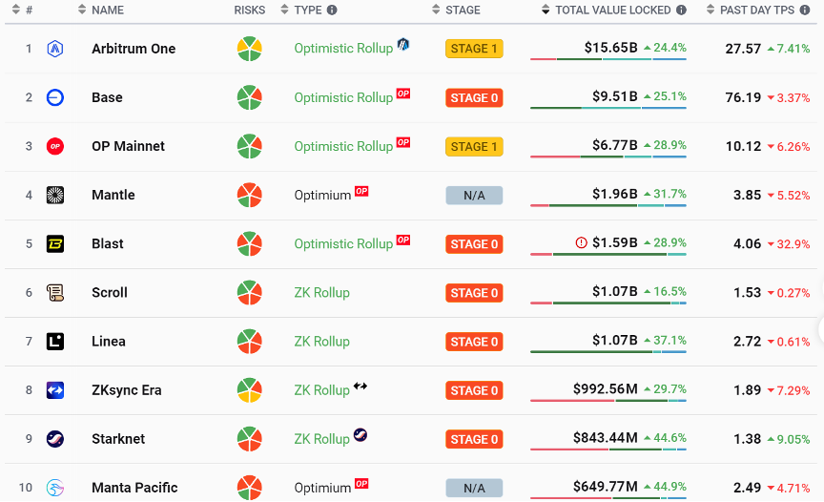Click the ZKsync Era logo icon
824x502 pixels.
(x=55, y=390)
